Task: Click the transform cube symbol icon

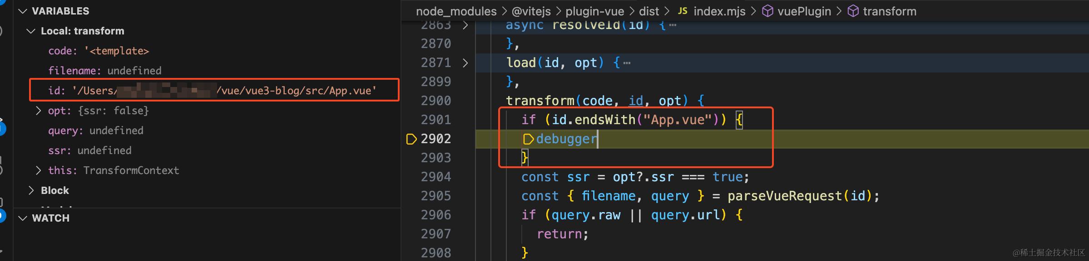Action: (853, 11)
